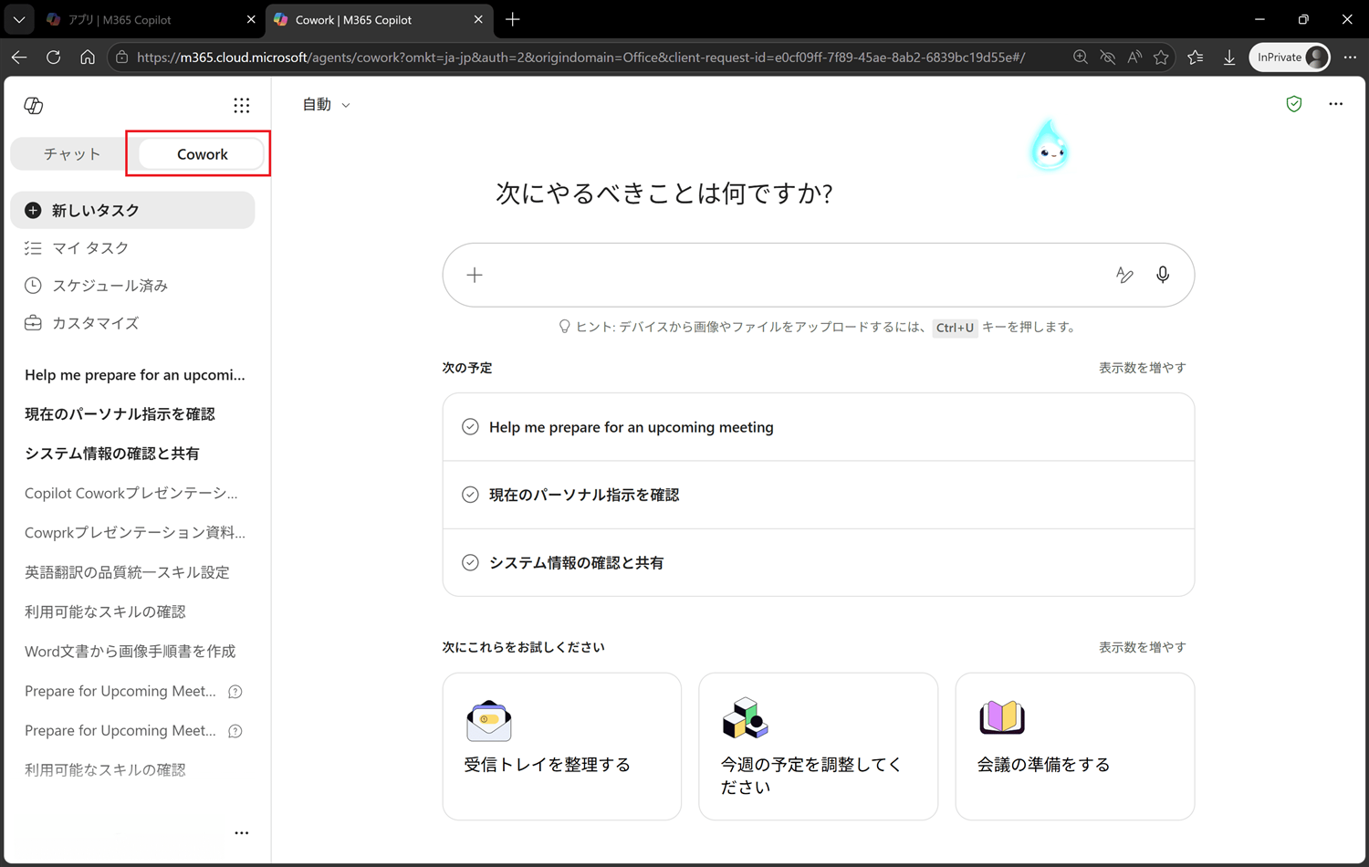The width and height of the screenshot is (1369, 867).
Task: Switch to the チャット tab
Action: 72,154
